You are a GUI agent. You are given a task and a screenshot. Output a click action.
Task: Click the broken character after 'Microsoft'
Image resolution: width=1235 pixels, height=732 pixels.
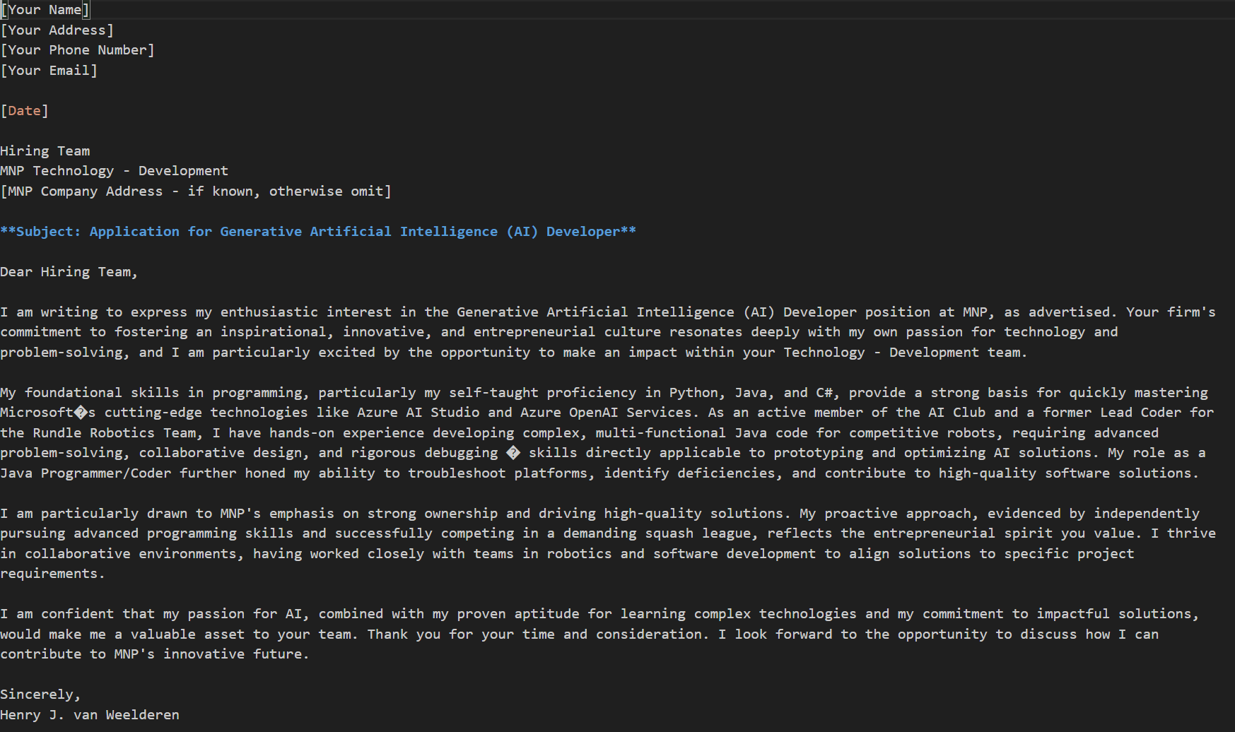[x=81, y=413]
